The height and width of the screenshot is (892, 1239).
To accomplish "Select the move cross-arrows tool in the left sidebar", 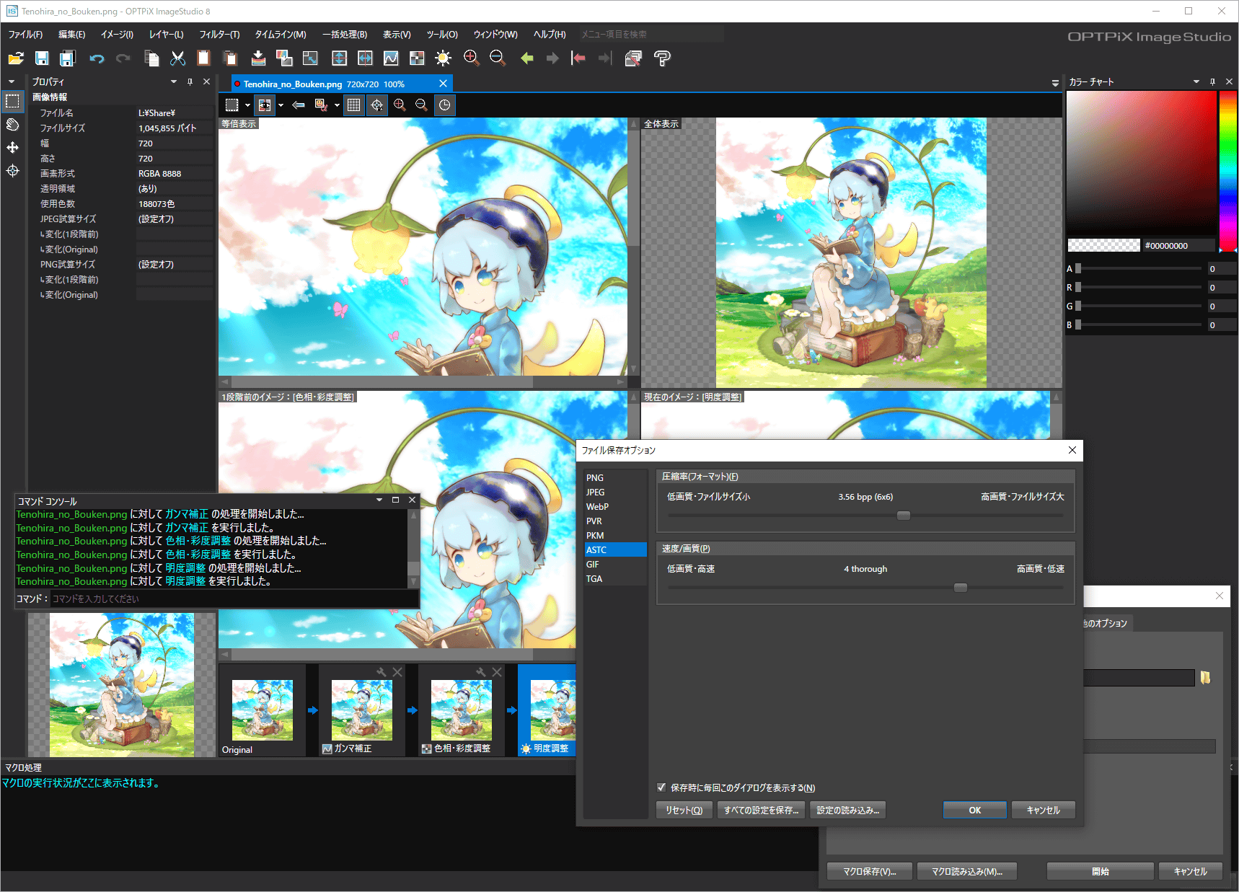I will click(13, 148).
